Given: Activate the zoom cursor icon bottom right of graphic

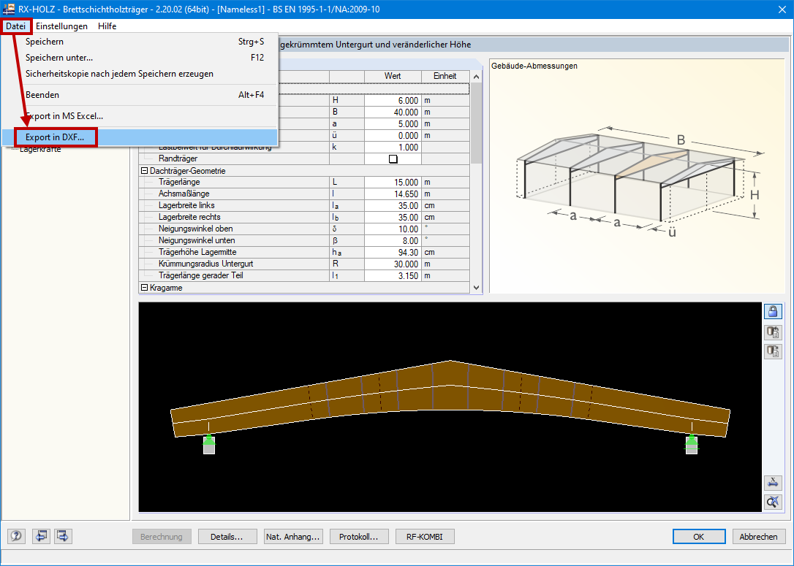Looking at the screenshot, I should [773, 502].
